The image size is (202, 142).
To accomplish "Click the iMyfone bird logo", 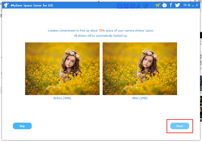I will 6,5.
